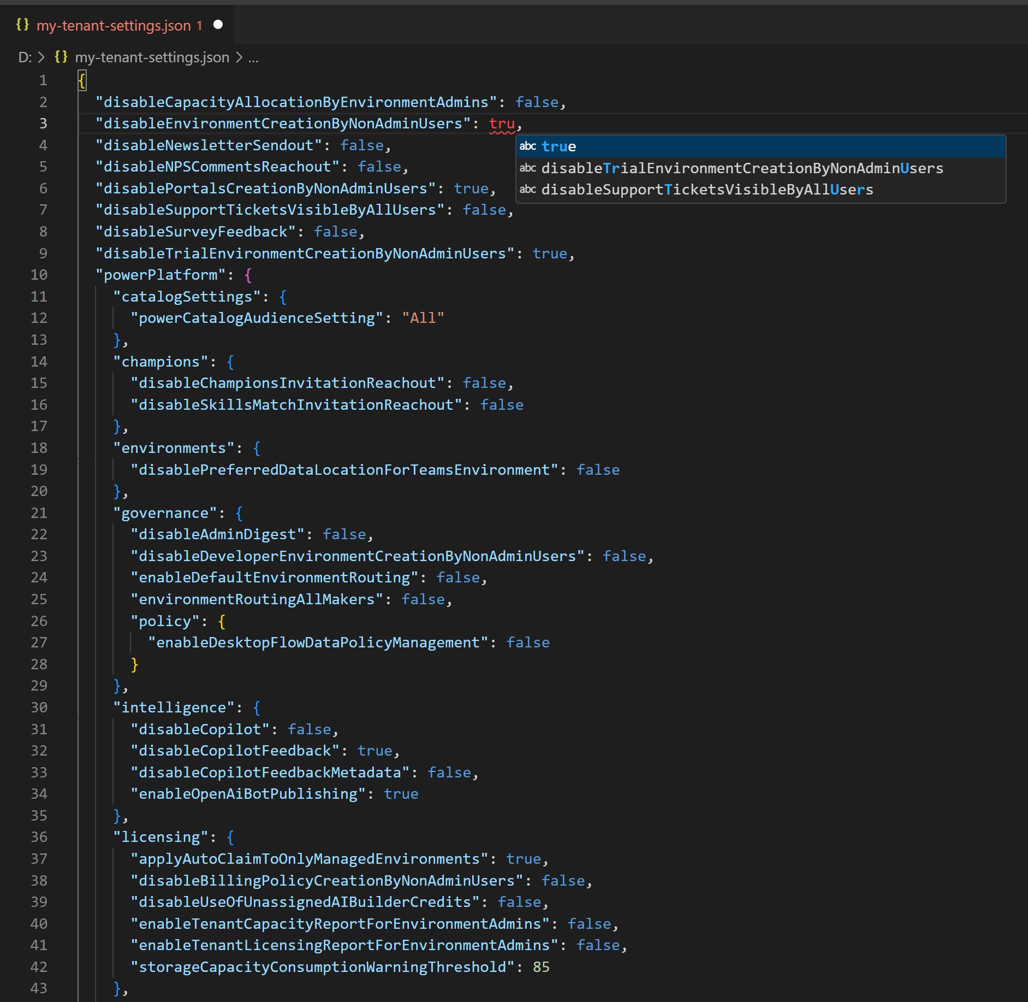Choose the disableTrialEnvironmentCreationByNonAdminUsers suggestion
The image size is (1028, 1002).
click(x=742, y=168)
